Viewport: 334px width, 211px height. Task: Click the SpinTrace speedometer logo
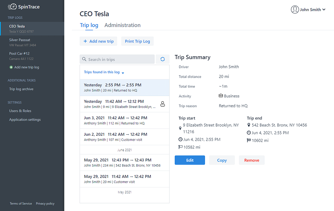coord(12,7)
